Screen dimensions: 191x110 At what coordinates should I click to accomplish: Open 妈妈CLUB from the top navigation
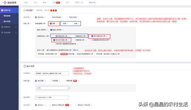pos(79,3)
